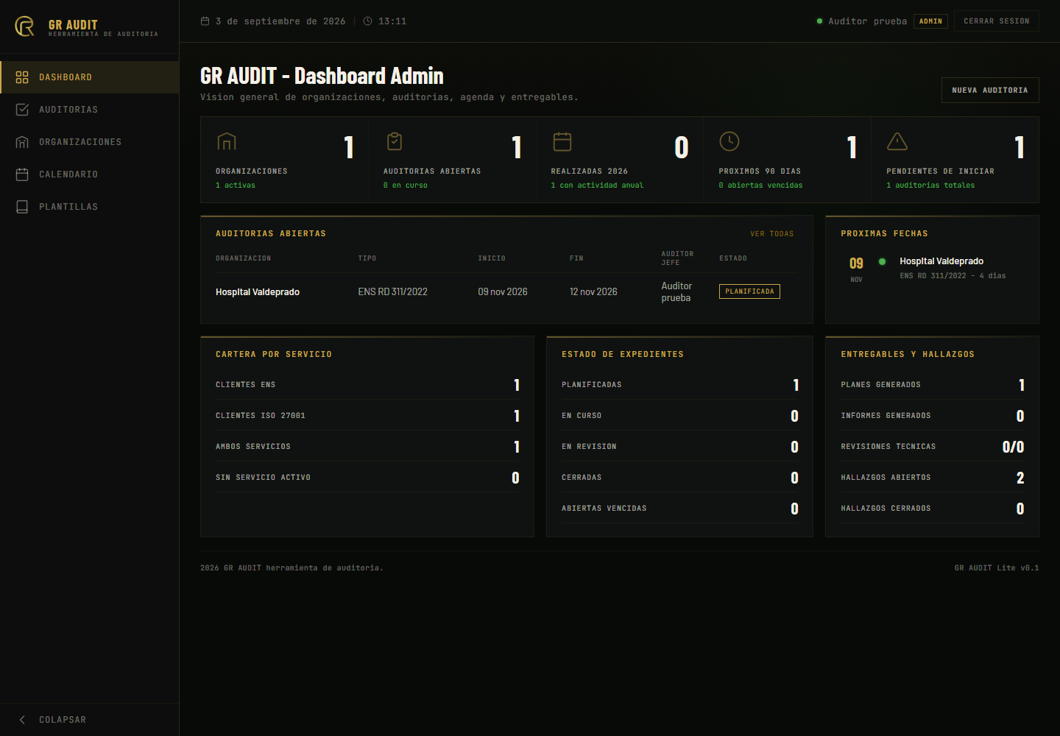Click the Auditorias checkbox icon in sidebar
Viewport: 1060px width, 736px height.
tap(22, 110)
